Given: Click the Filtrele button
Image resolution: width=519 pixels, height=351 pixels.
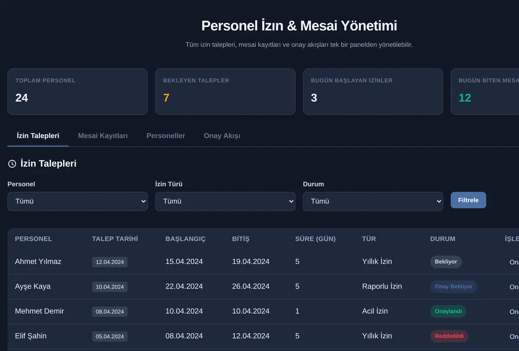Looking at the screenshot, I should click(468, 200).
